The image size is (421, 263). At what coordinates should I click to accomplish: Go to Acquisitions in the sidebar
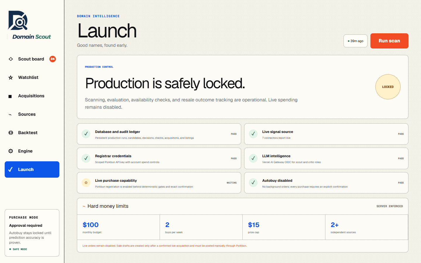[x=32, y=96]
